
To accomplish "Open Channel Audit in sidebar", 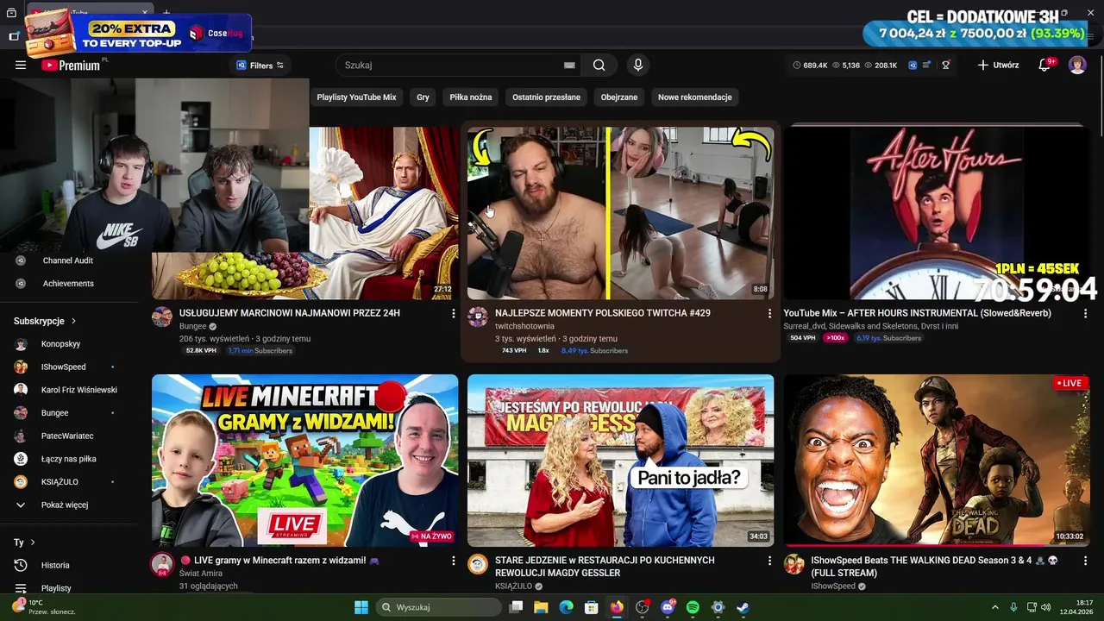I will click(68, 260).
